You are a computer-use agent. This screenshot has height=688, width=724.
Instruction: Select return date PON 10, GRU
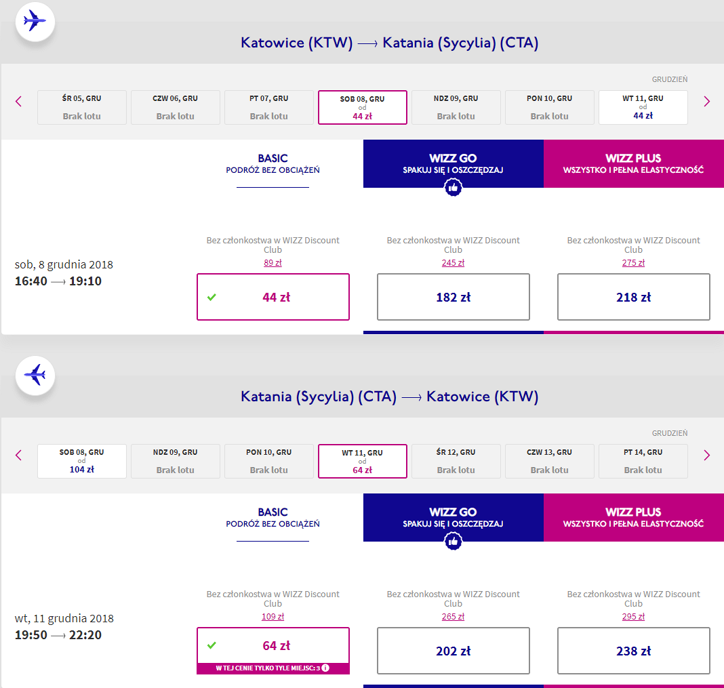(x=268, y=461)
